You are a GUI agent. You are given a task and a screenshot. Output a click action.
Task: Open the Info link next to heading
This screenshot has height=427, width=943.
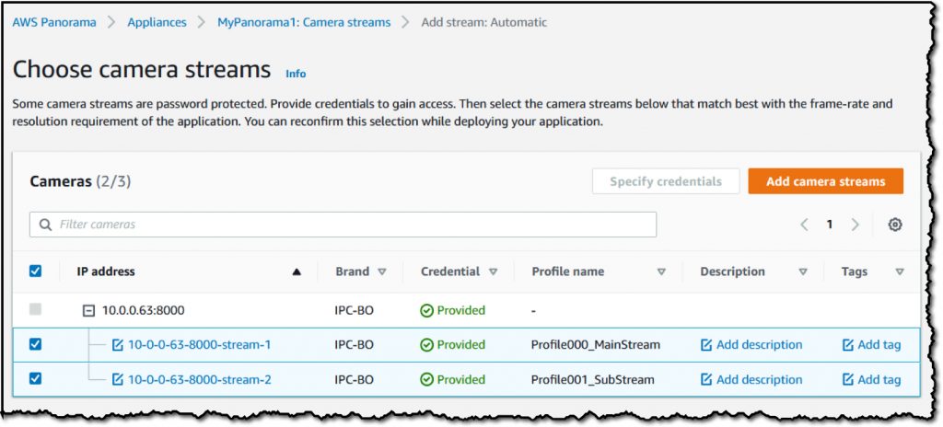(x=296, y=74)
